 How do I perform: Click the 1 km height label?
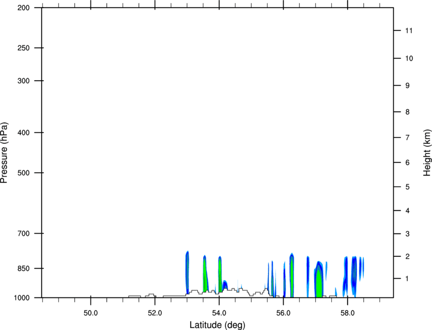click(408, 279)
